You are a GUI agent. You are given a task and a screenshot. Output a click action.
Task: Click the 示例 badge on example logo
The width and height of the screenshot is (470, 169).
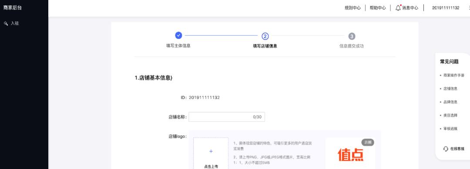[x=368, y=142]
